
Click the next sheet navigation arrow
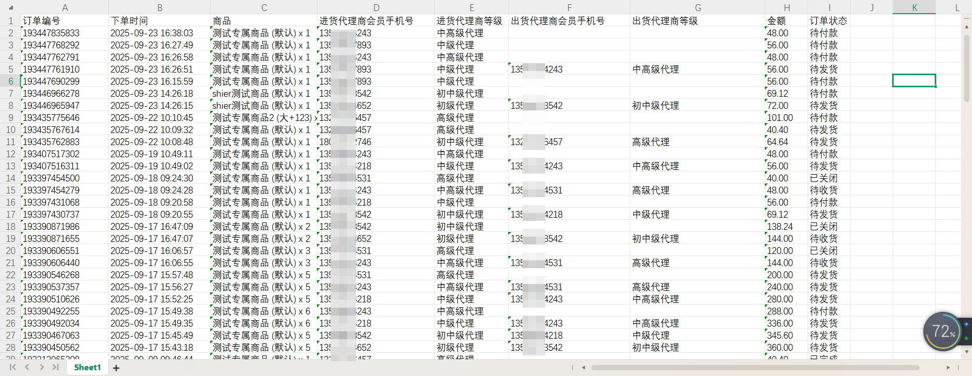[x=42, y=367]
